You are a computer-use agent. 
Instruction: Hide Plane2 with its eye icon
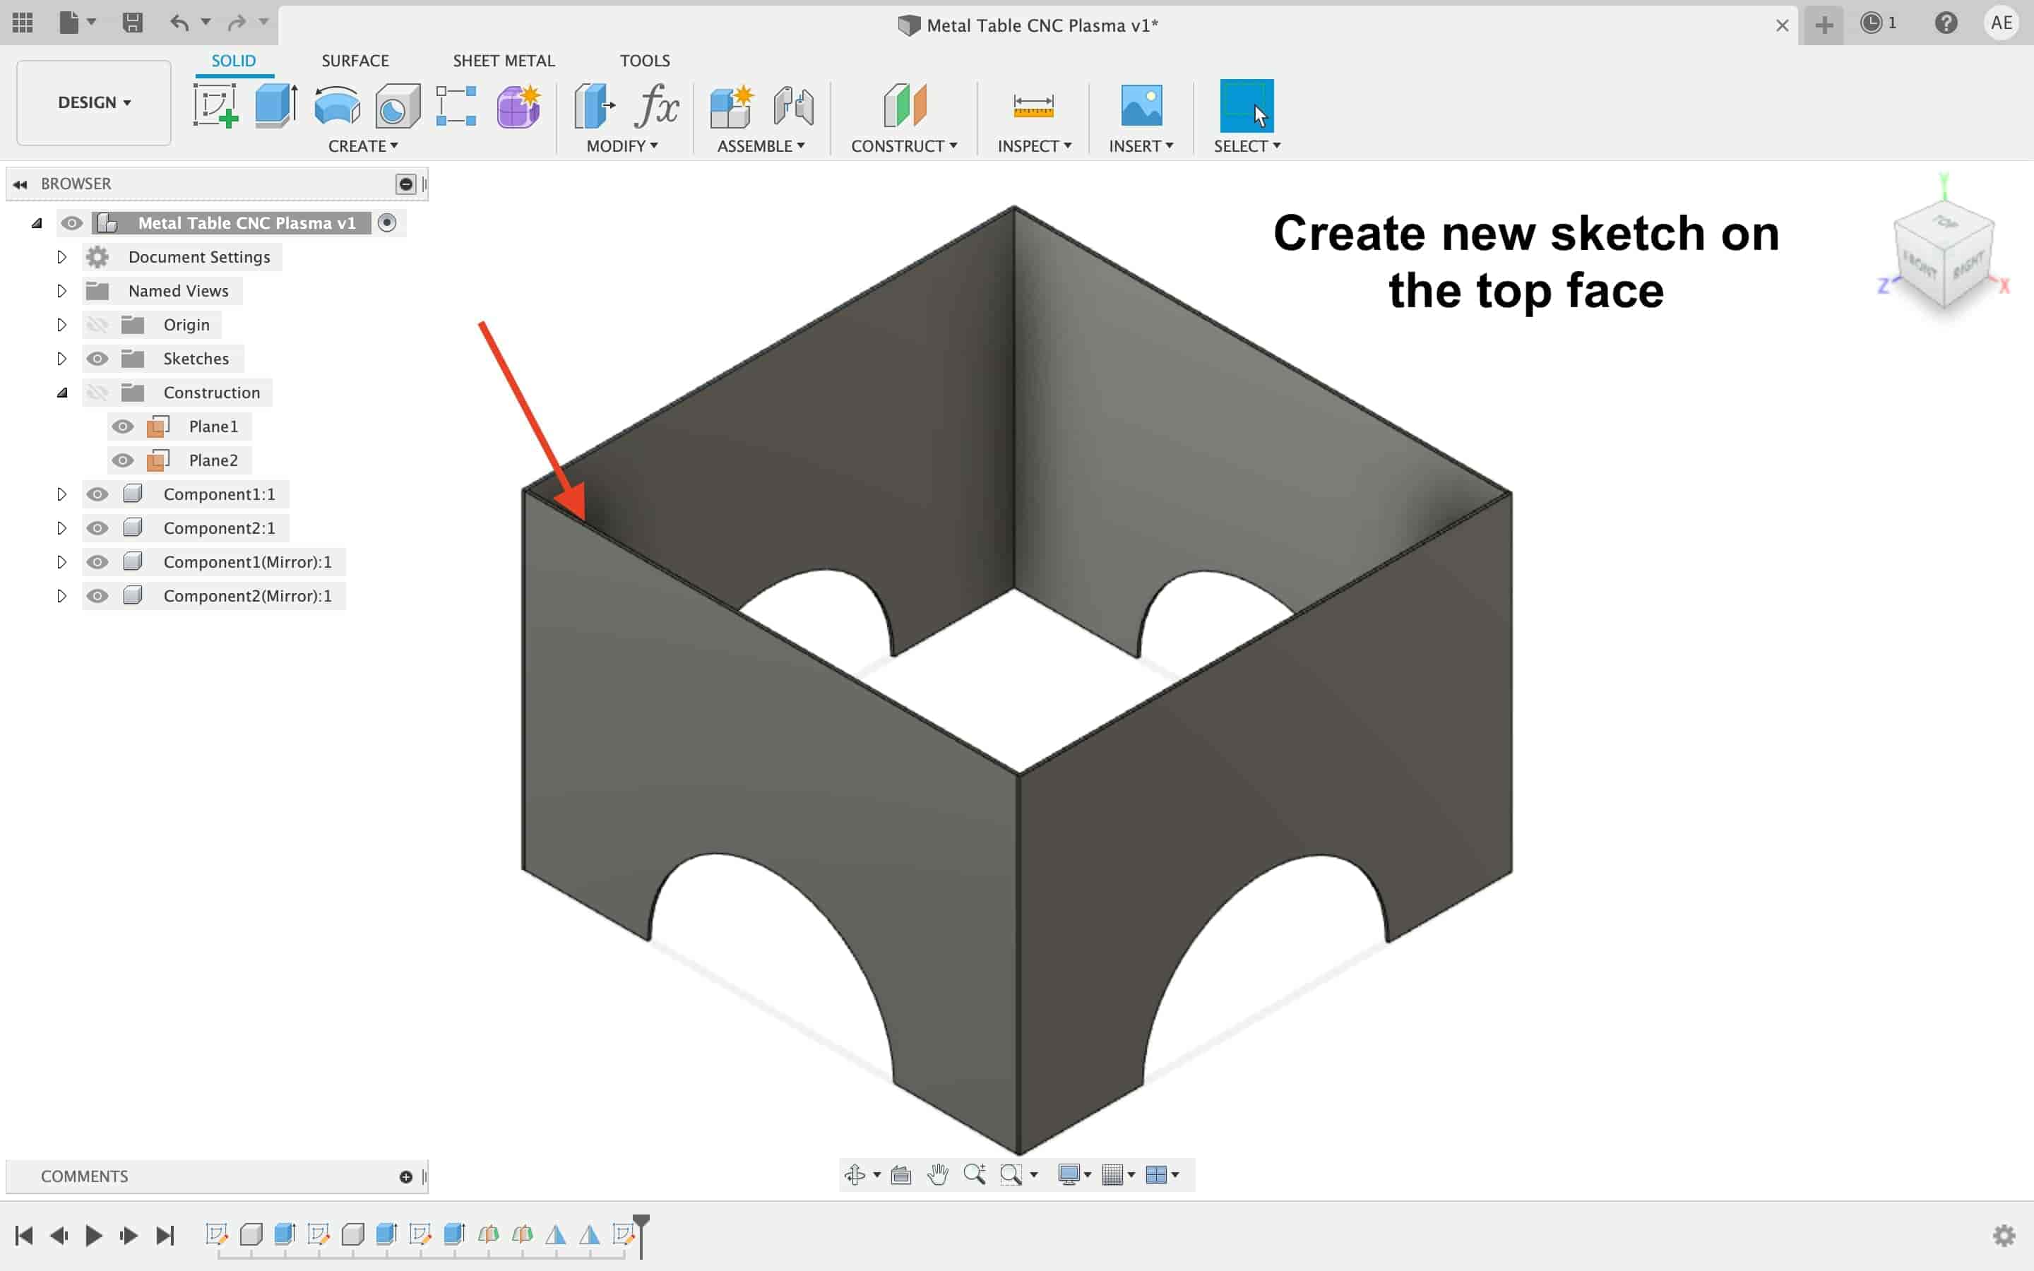pyautogui.click(x=123, y=460)
